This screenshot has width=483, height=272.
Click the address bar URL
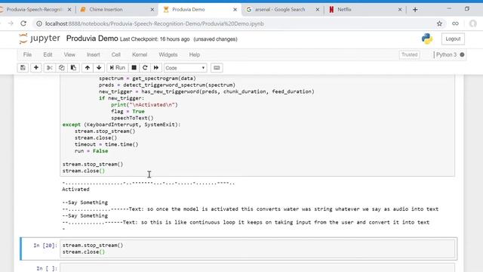[x=154, y=23]
